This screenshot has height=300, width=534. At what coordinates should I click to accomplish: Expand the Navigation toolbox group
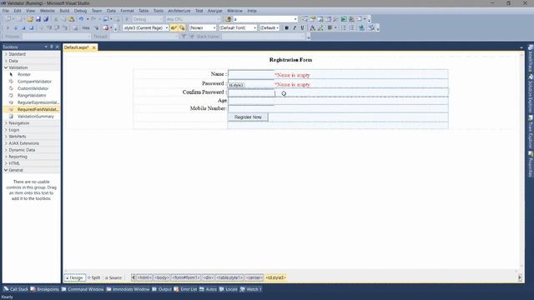[6, 123]
